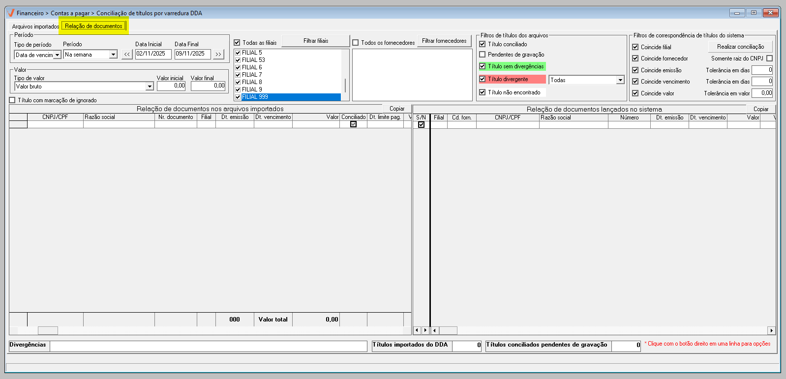Open the 'Tipo de período' dropdown

[57, 55]
